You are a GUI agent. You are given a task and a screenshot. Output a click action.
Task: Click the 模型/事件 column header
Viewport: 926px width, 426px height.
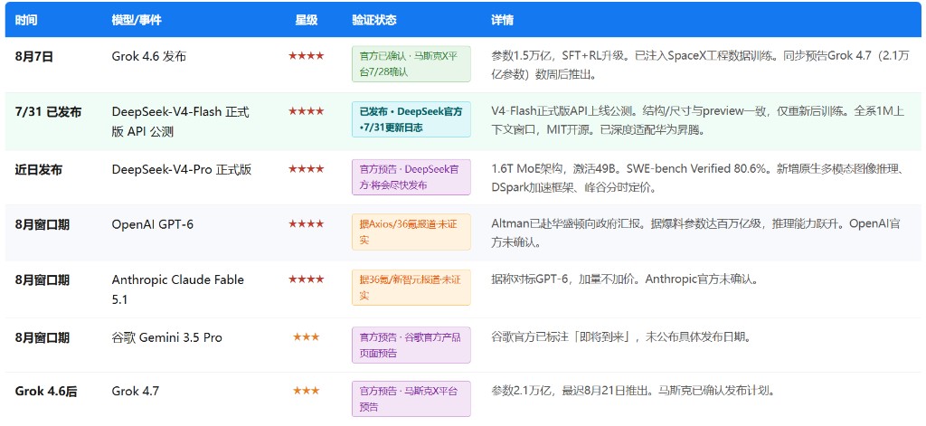[137, 20]
